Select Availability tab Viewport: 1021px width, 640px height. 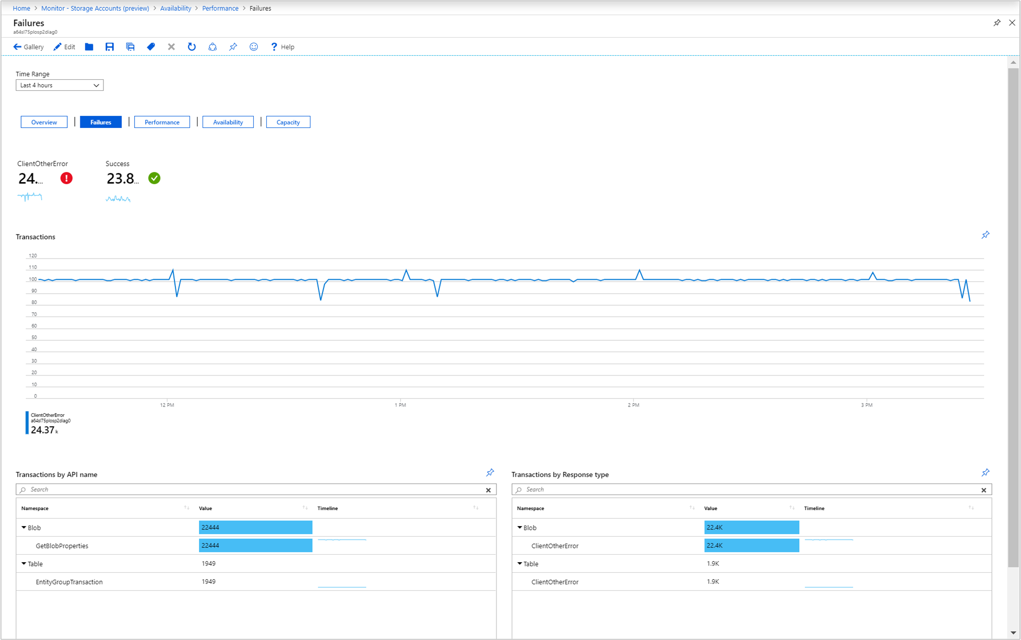pyautogui.click(x=227, y=122)
